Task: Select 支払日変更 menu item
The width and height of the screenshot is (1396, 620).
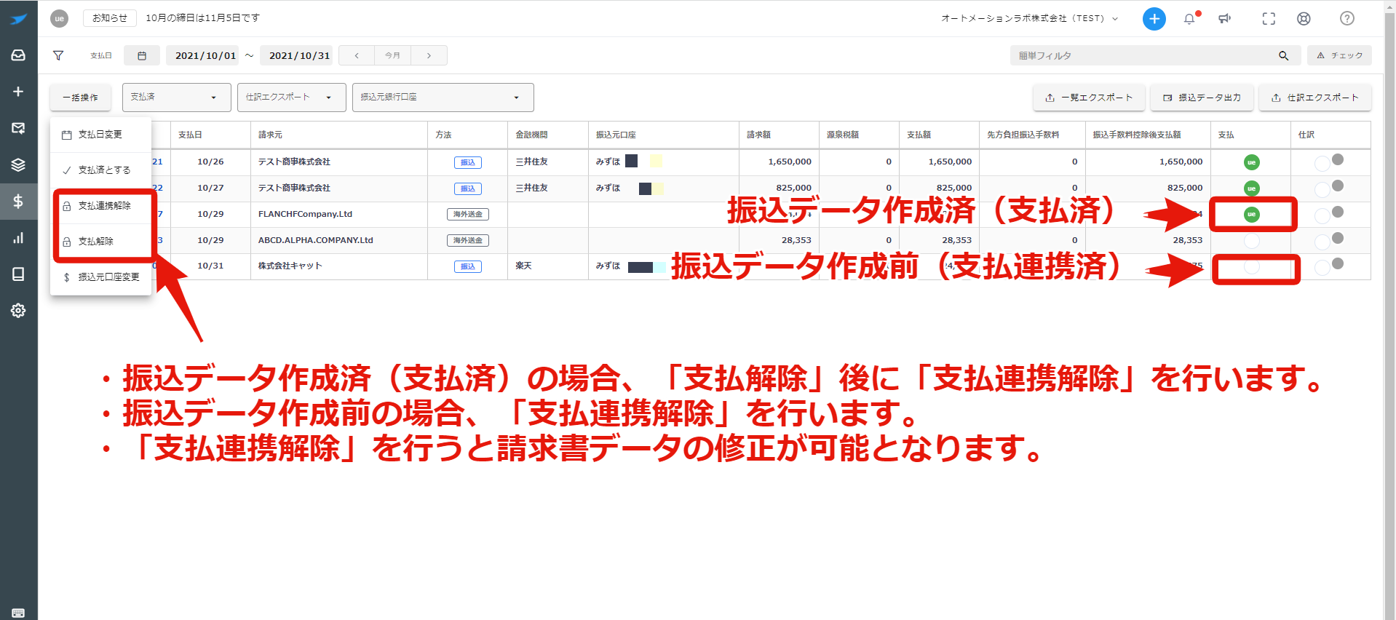Action: (x=100, y=135)
